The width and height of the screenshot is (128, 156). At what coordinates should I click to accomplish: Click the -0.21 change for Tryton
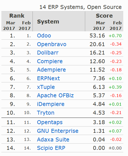point(116,113)
